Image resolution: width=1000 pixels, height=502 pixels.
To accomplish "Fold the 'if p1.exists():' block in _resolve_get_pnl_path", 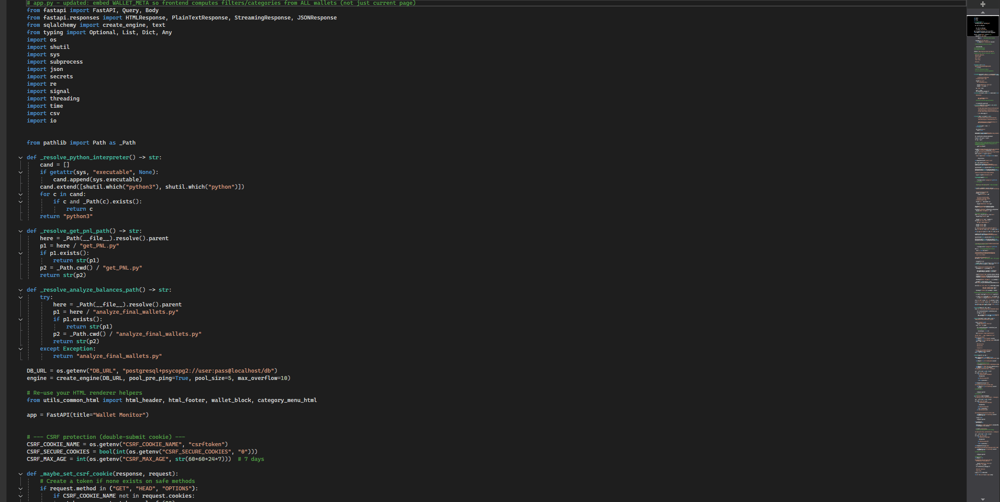I will (20, 253).
